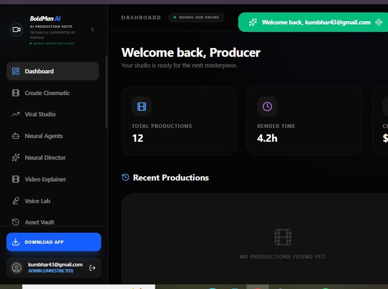Click kumbhar43@gmail.com in the sidebar profile
Viewport: 388px width, 289px height.
(55, 265)
